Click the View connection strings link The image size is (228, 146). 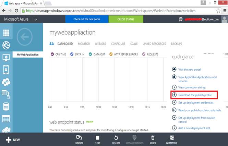click(192, 87)
